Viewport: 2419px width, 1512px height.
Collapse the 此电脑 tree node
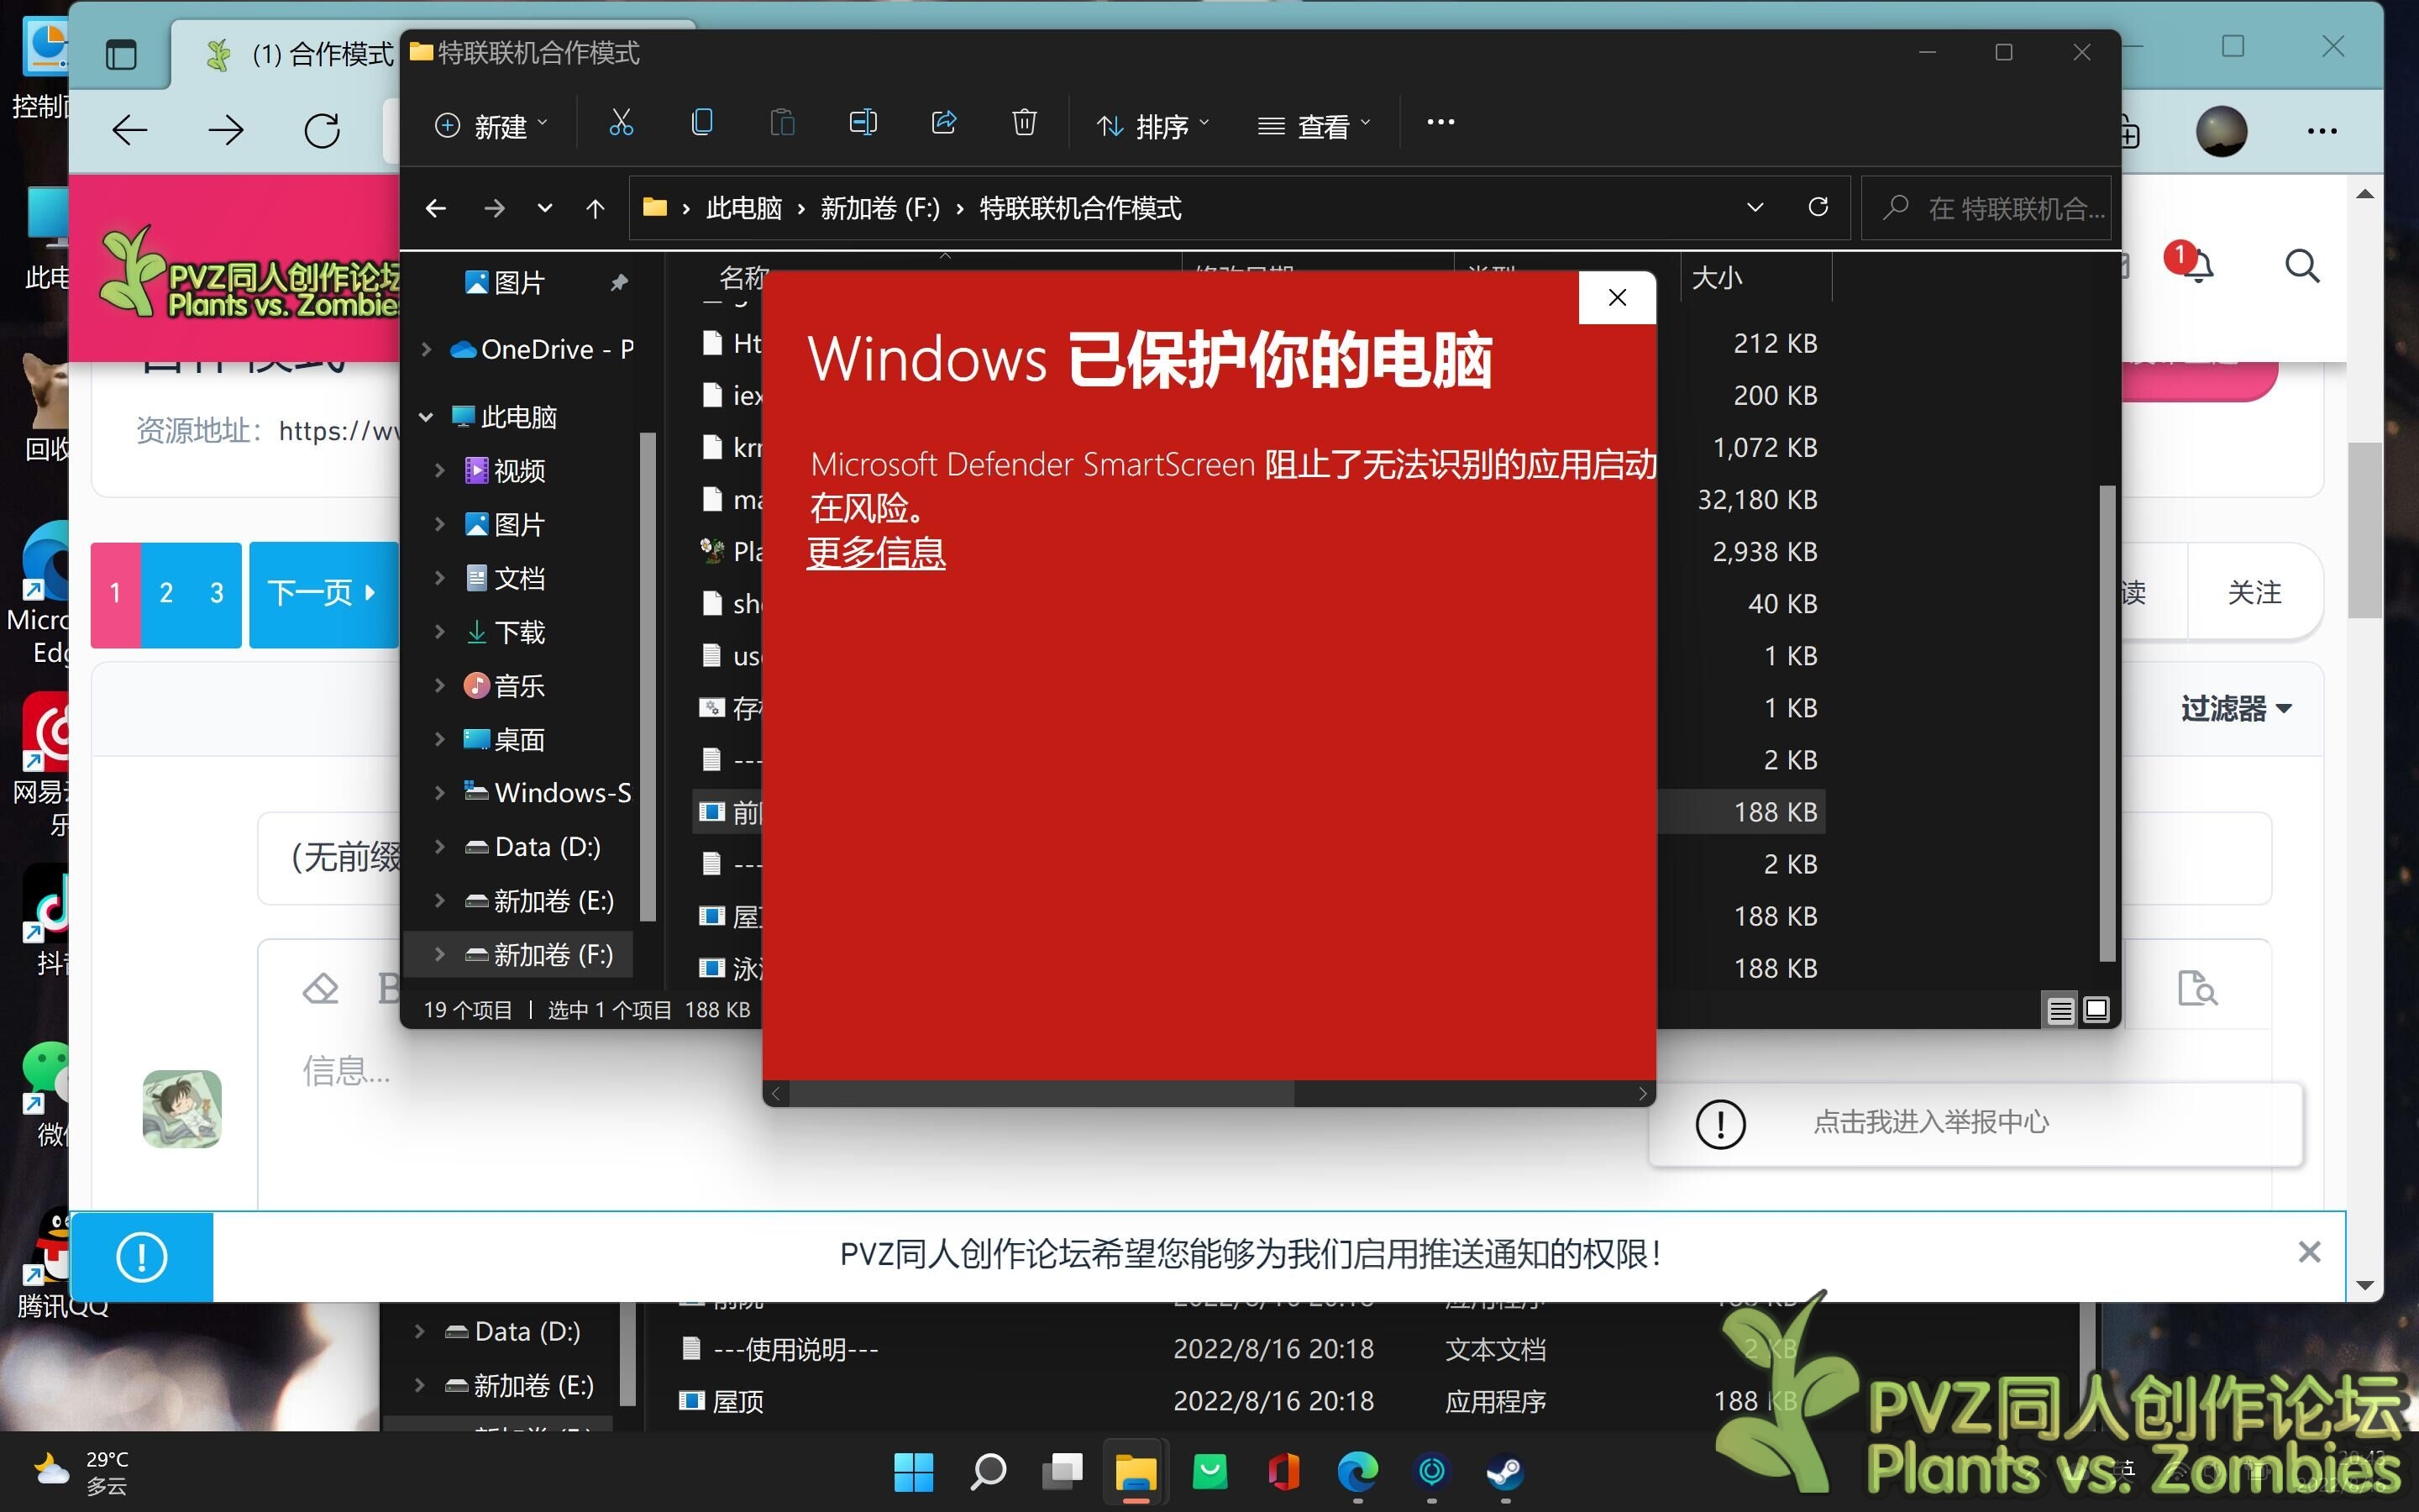426,417
